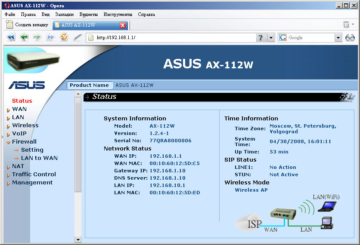Click Google search engine icon
360x245 pixels.
[283, 37]
